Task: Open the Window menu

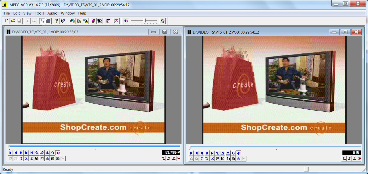Action: point(68,13)
